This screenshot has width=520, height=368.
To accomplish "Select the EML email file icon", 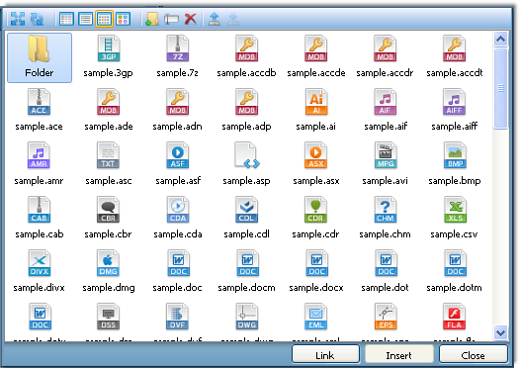I will (315, 317).
